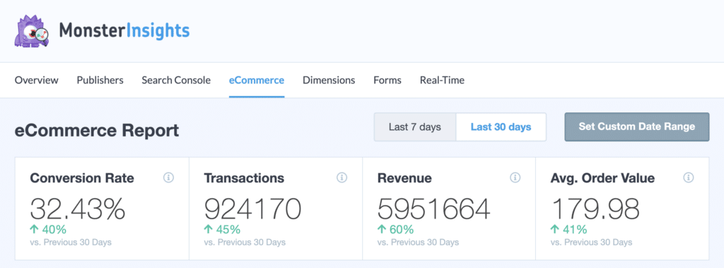
Task: Click the 32.43% conversion value
Action: coord(78,209)
